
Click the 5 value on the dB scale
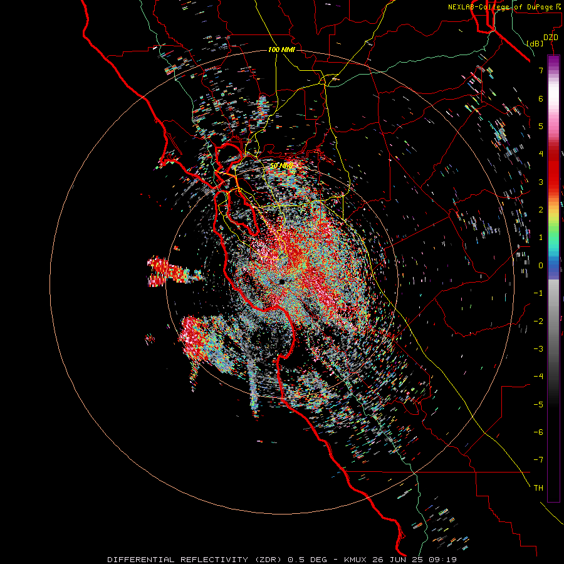point(541,126)
